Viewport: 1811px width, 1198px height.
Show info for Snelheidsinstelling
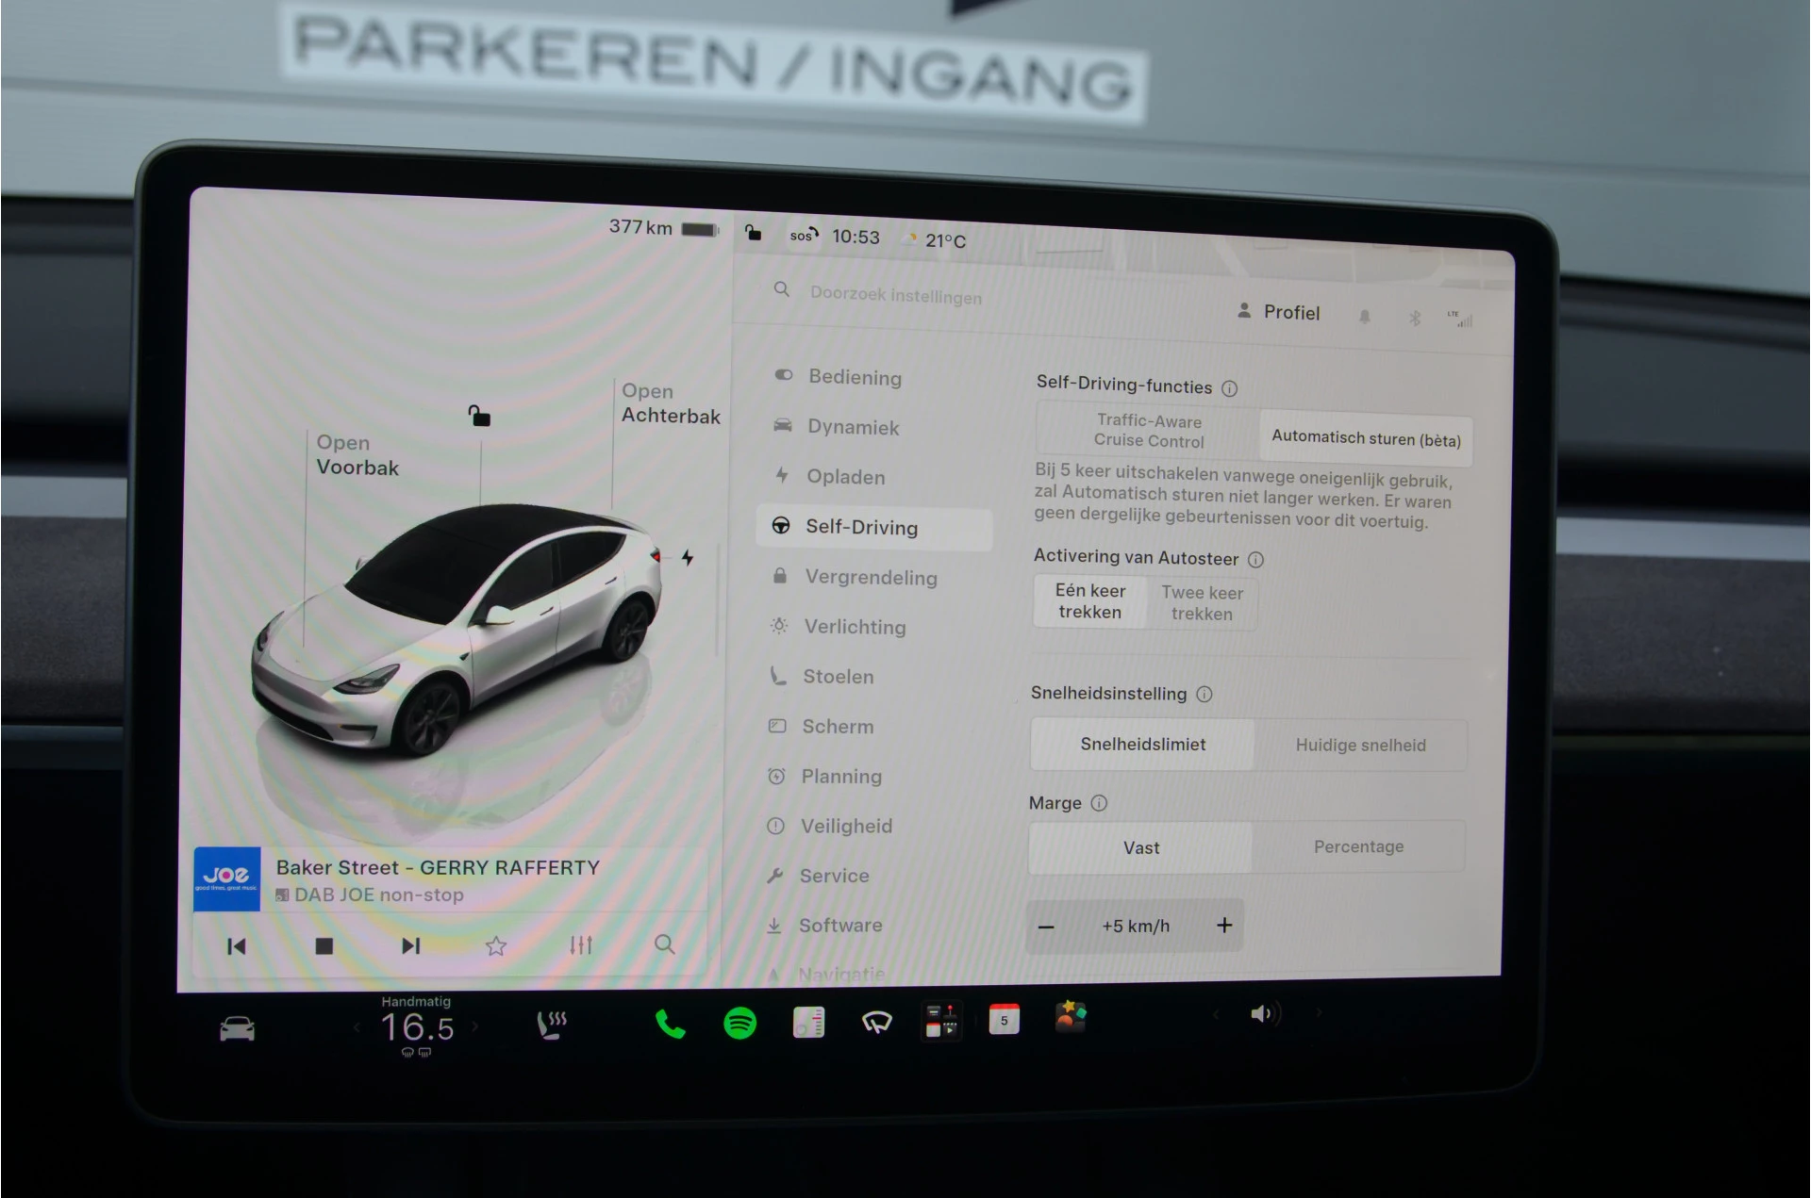pyautogui.click(x=1205, y=695)
